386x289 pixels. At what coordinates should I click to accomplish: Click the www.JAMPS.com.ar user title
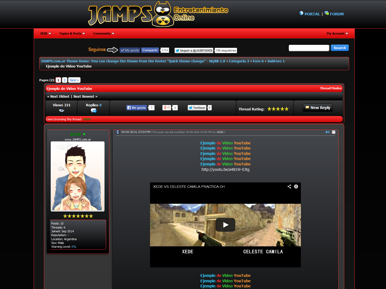tap(78, 140)
